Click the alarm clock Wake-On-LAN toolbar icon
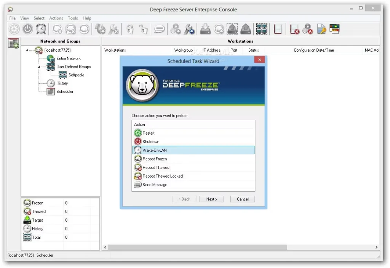Viewport: 390px width, 268px height. (41, 29)
